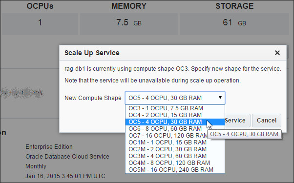The width and height of the screenshot is (294, 183).
Task: Pick OC5 - 4 OCPU, 30 GB RAM option
Action: 175,122
